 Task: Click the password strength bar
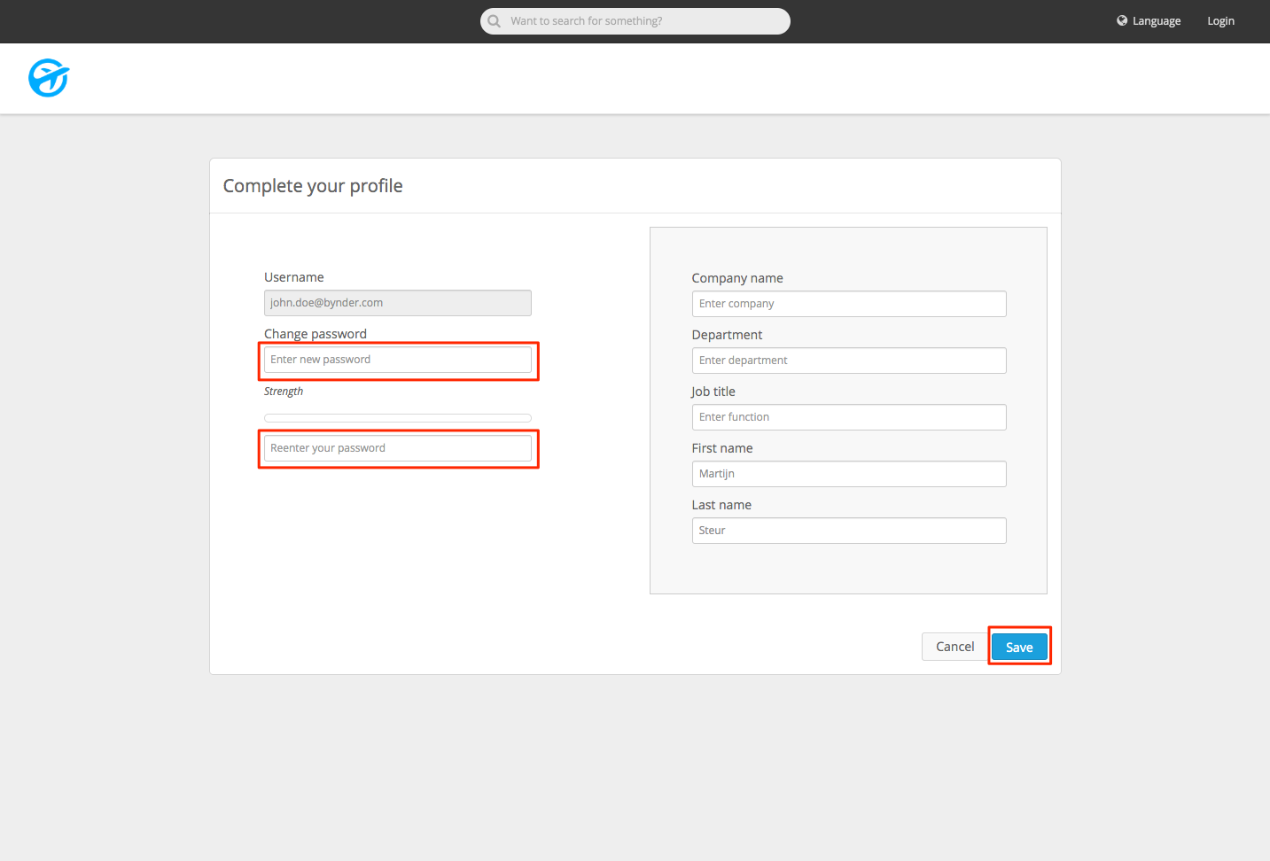398,418
